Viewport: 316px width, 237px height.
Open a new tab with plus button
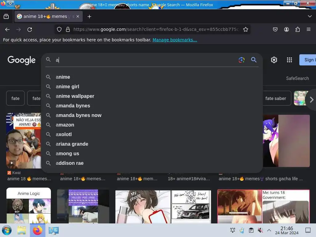(x=89, y=17)
